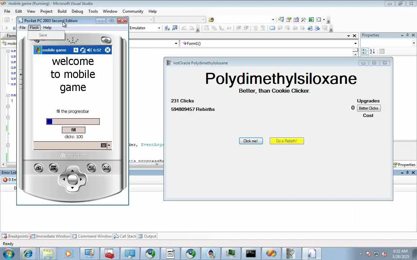This screenshot has width=417, height=260.
Task: Show hidden system tray icons arrow
Action: [x=360, y=254]
